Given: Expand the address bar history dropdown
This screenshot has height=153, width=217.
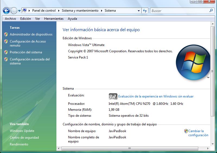Looking at the screenshot, I should 139,11.
